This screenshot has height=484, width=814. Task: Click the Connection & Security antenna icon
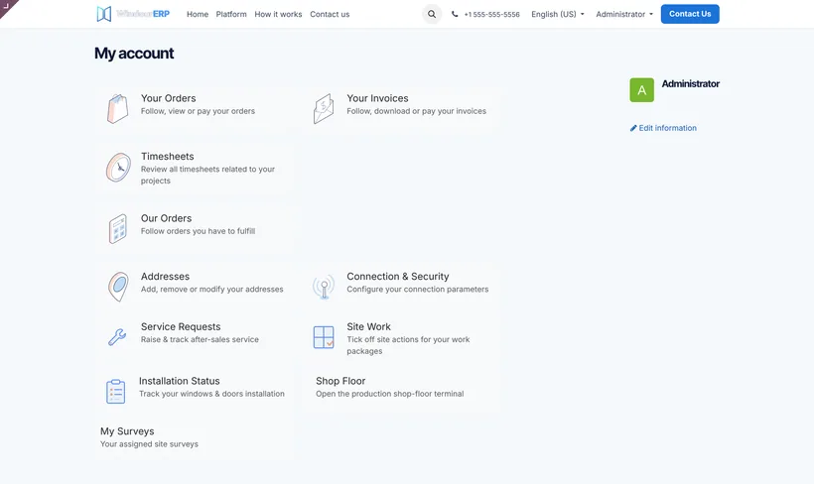(x=324, y=287)
